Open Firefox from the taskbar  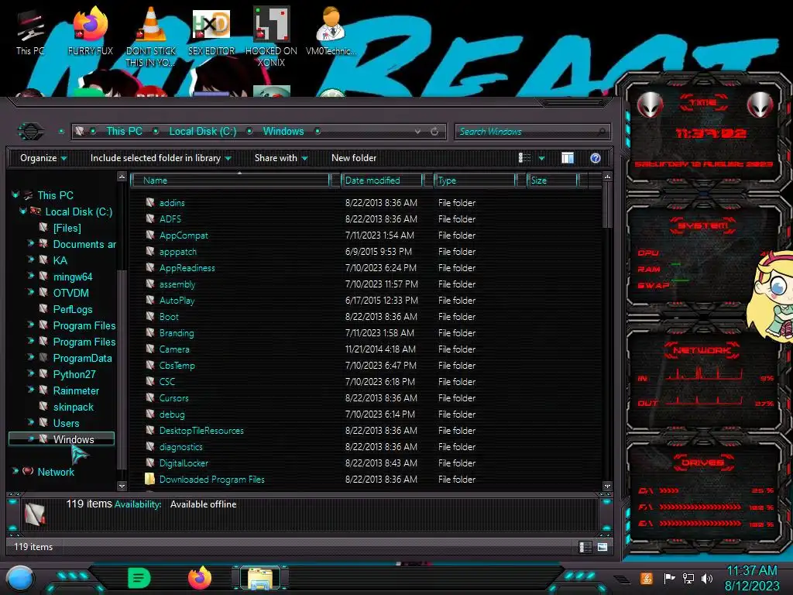(x=200, y=578)
